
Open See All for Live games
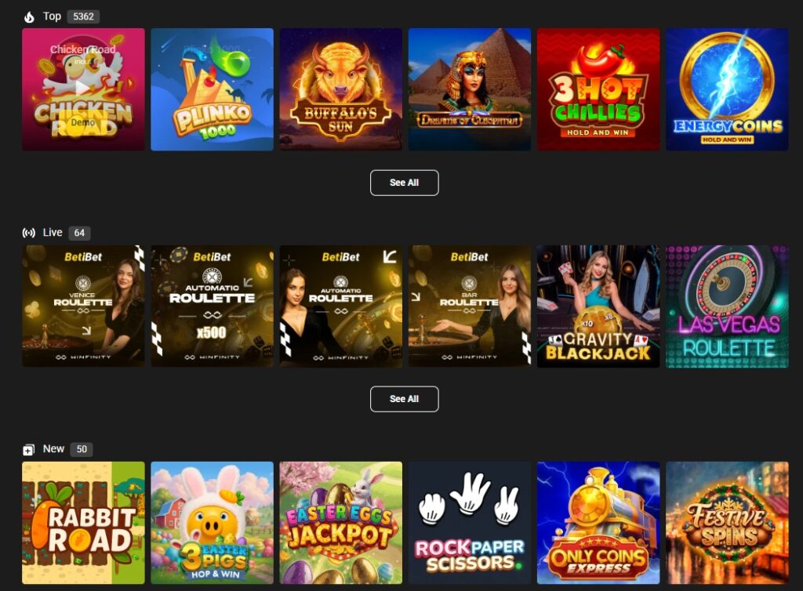tap(404, 399)
